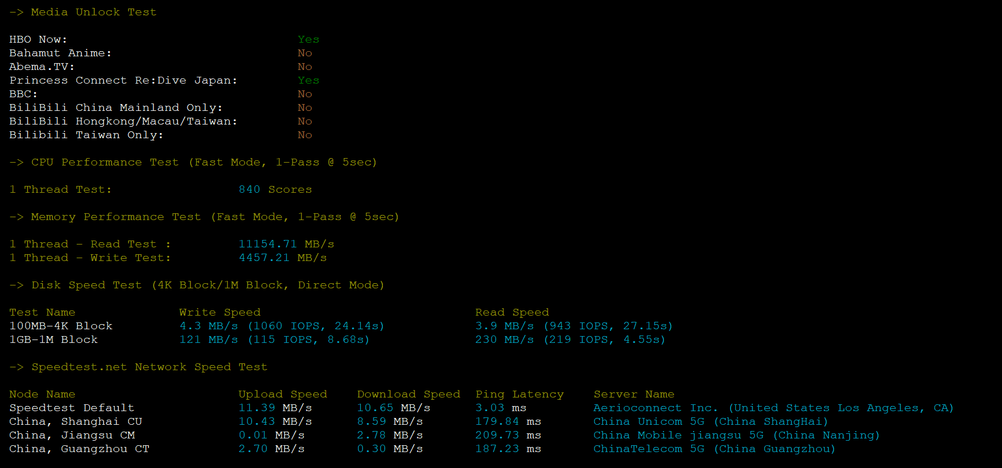This screenshot has width=1002, height=468.
Task: Select the '1GB-1M Block' row name
Action: coord(53,339)
